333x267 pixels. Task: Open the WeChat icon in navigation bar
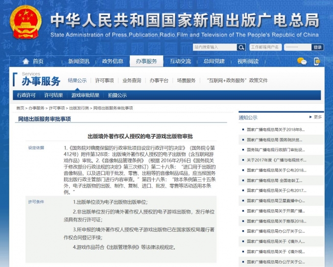(x=302, y=61)
